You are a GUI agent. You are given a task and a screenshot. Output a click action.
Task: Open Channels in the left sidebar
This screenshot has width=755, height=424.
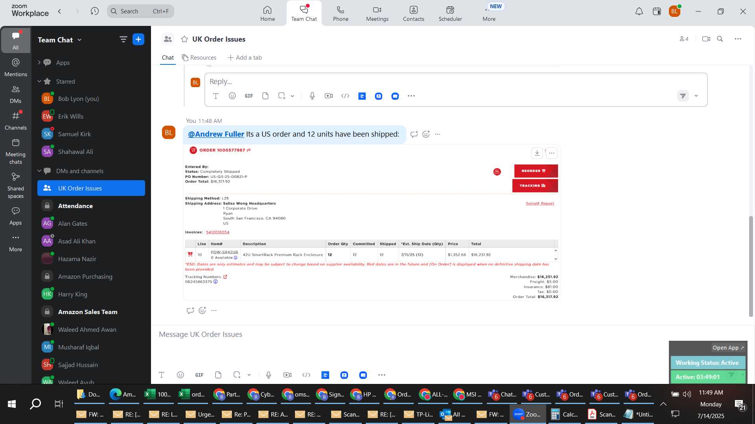16,121
